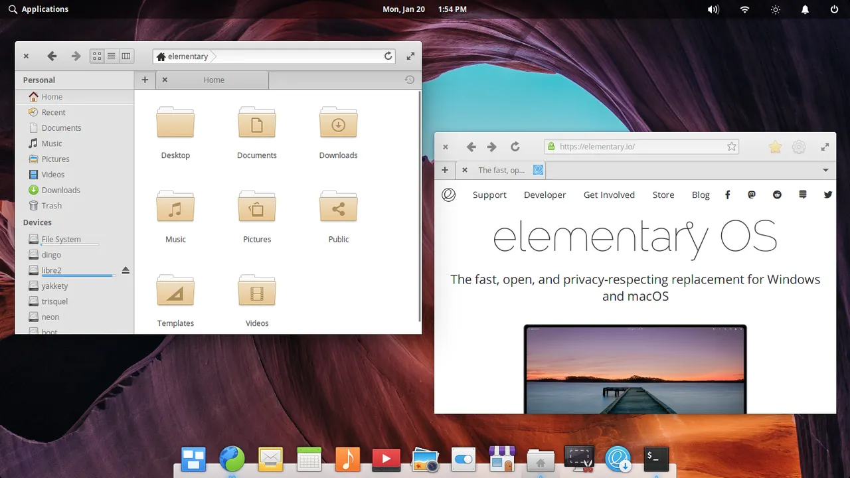This screenshot has height=478, width=850.
Task: Click the elementary path bar in Files
Action: pyautogui.click(x=274, y=56)
